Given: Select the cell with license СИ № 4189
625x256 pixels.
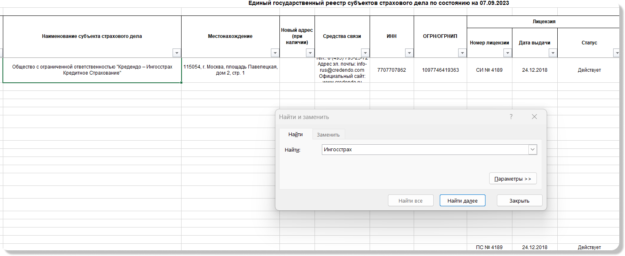Looking at the screenshot, I should tap(489, 70).
